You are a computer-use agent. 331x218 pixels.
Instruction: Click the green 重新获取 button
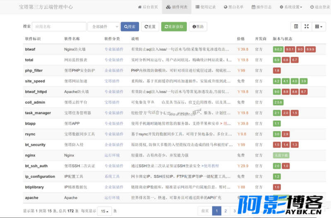174,26
